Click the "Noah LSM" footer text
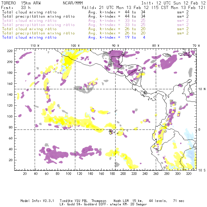This screenshot has height=207, width=207. (x=121, y=201)
